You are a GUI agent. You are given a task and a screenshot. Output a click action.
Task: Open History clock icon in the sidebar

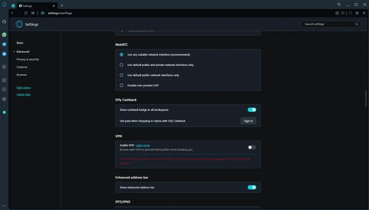[x=4, y=90]
